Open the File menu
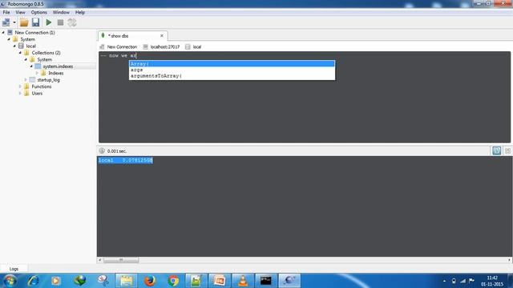The width and height of the screenshot is (513, 288). click(x=6, y=12)
